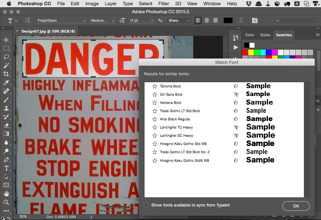Click the Create Warped Text icon
This screenshot has width=321, height=220.
coord(241,20)
